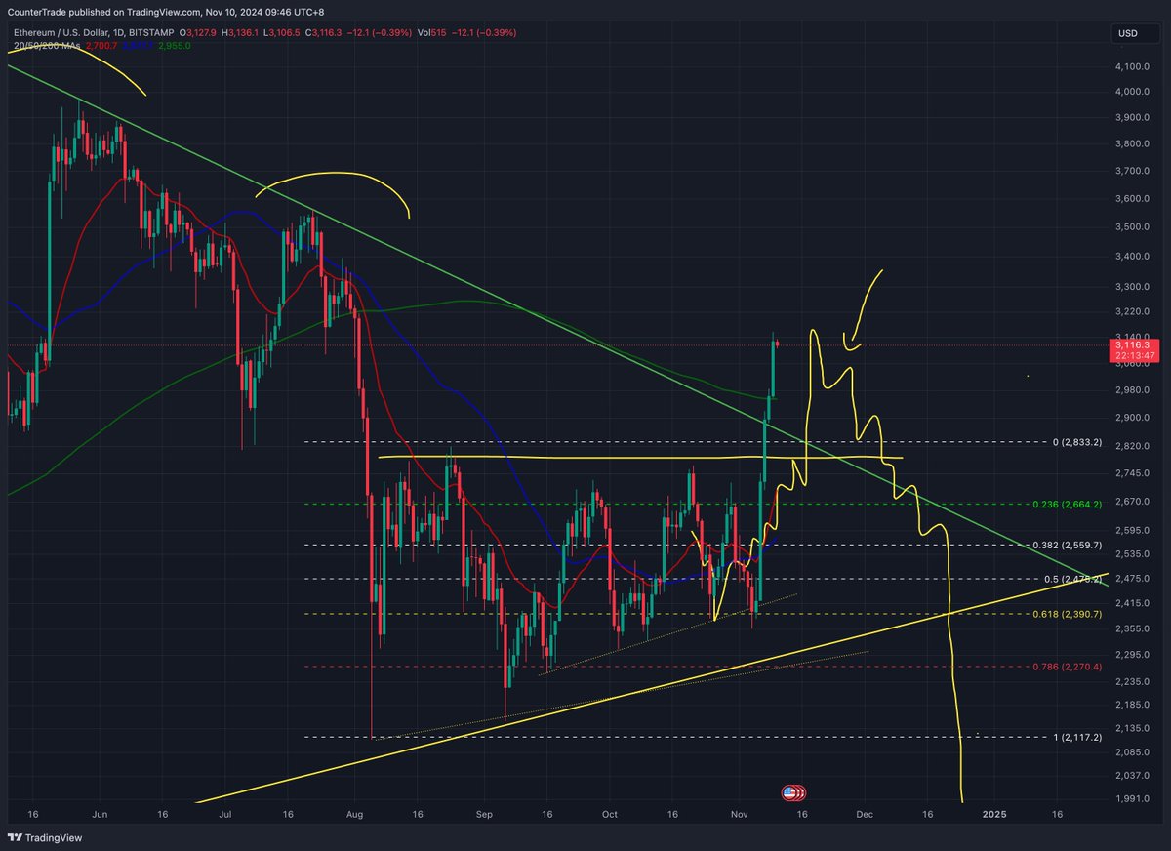
Task: Click the 1,991.0 price axis label
Action: [x=1131, y=799]
